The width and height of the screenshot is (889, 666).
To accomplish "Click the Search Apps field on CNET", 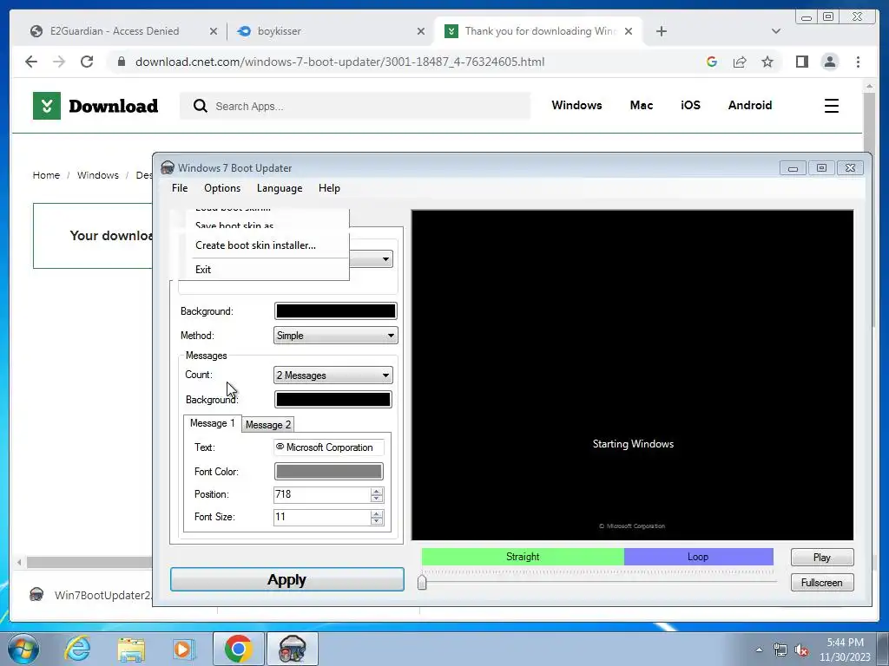I will (x=354, y=106).
